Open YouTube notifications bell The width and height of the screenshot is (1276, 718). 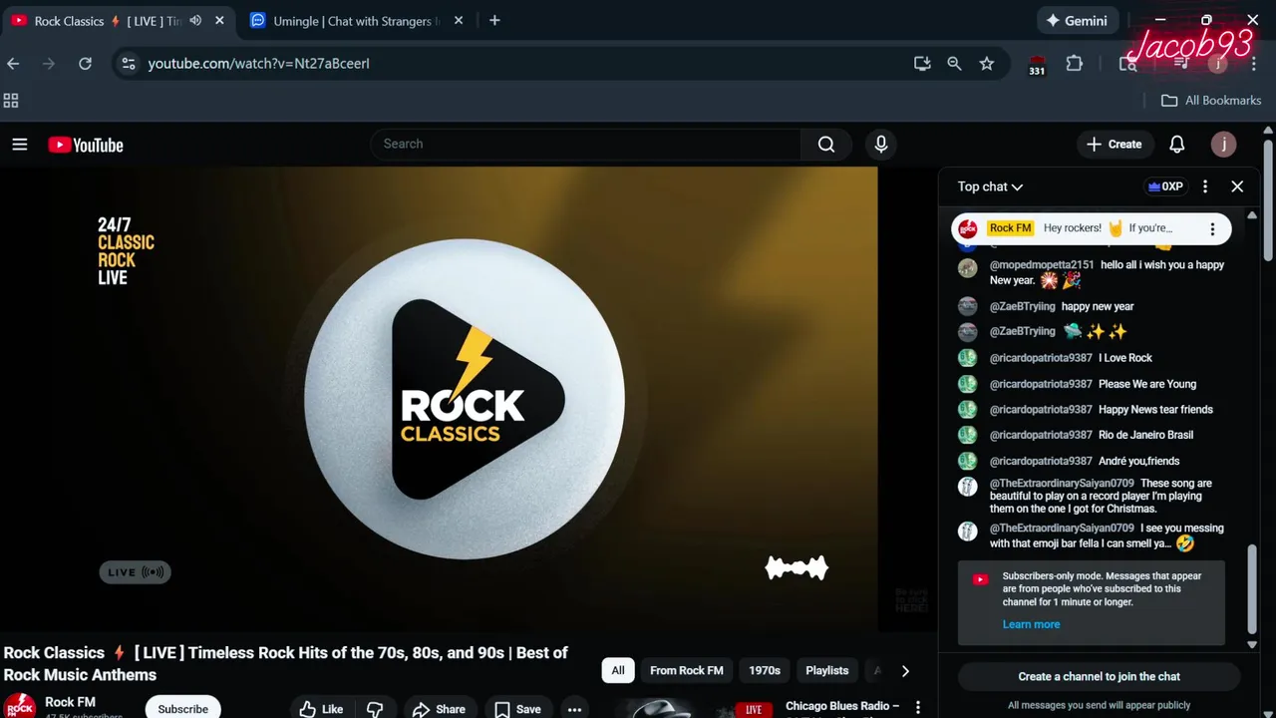point(1177,145)
